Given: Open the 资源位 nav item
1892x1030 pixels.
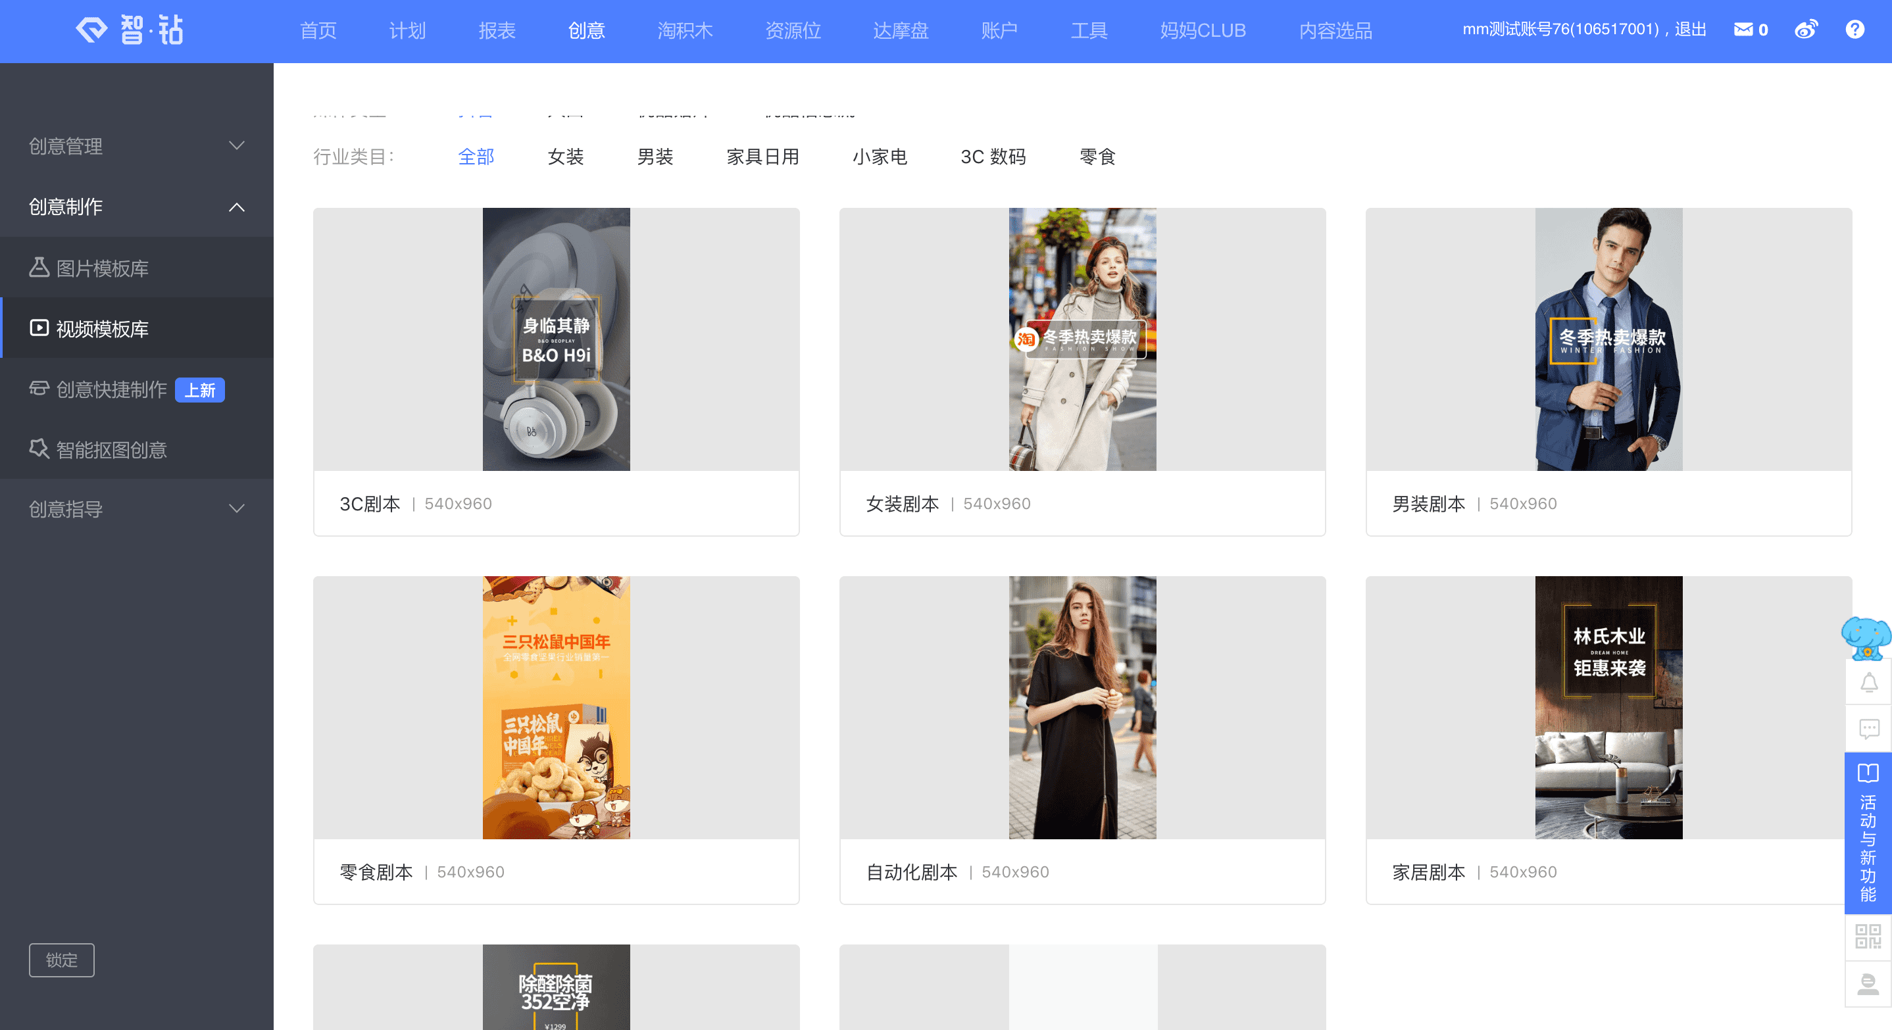Looking at the screenshot, I should [793, 31].
